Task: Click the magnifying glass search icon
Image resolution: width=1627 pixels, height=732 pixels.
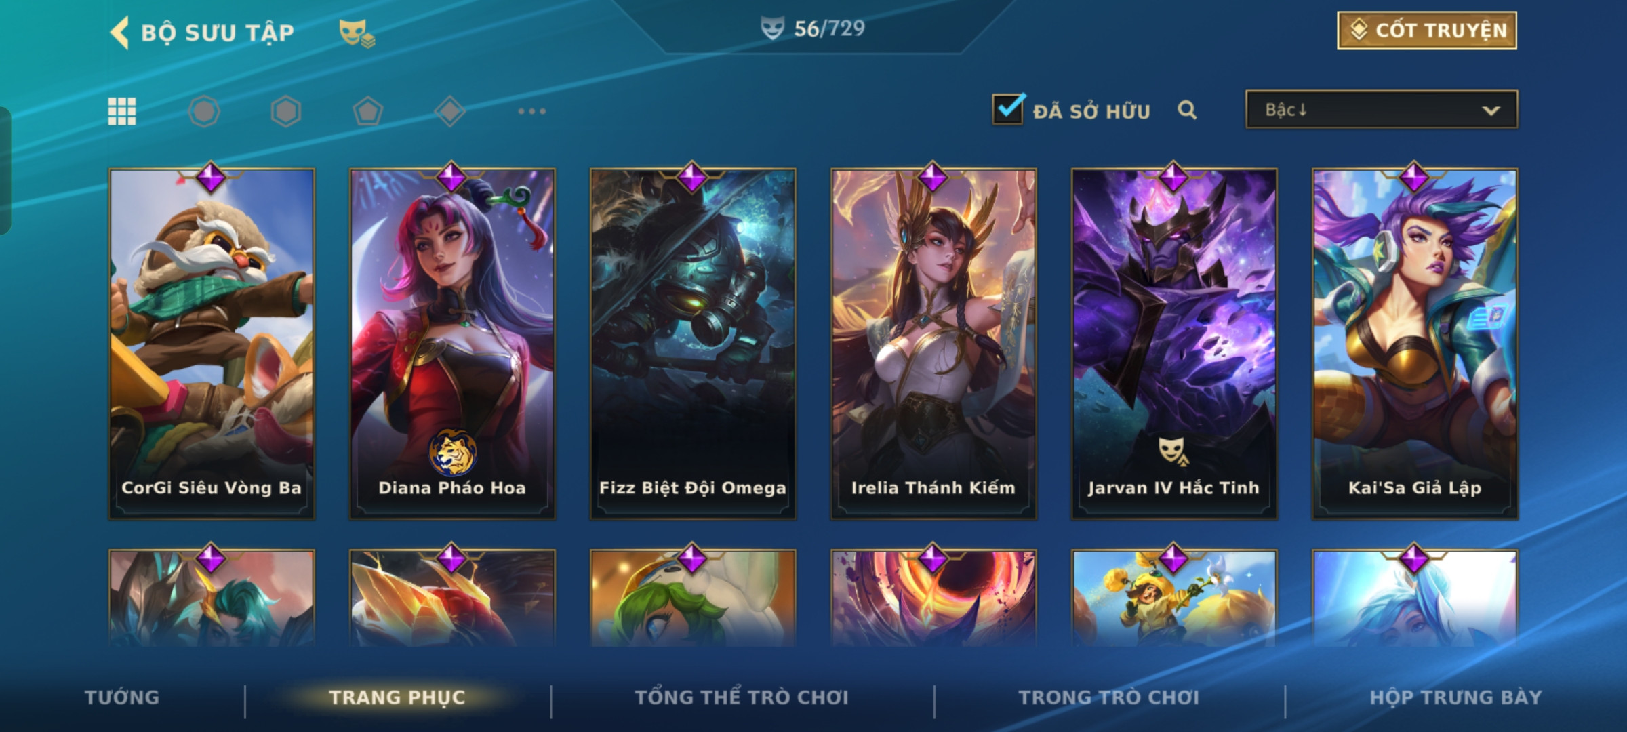Action: 1187,110
